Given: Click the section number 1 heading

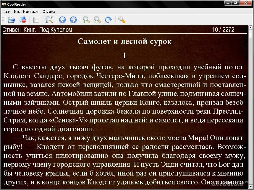Looking at the screenshot, I should coord(124,55).
